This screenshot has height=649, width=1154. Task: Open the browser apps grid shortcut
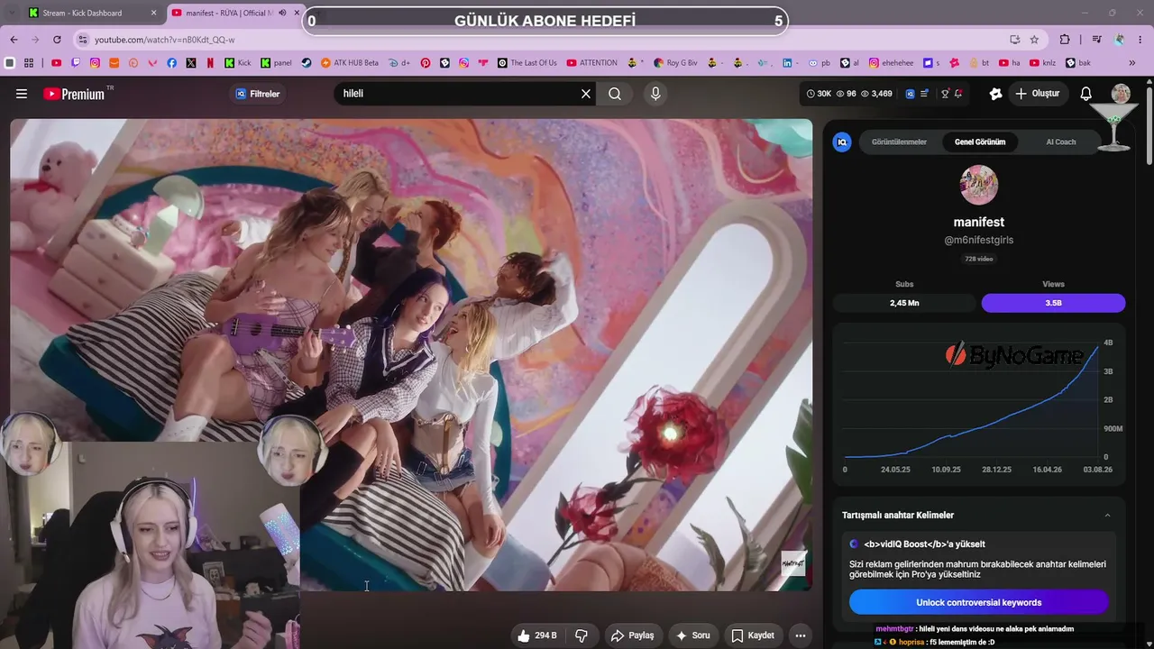click(x=29, y=63)
